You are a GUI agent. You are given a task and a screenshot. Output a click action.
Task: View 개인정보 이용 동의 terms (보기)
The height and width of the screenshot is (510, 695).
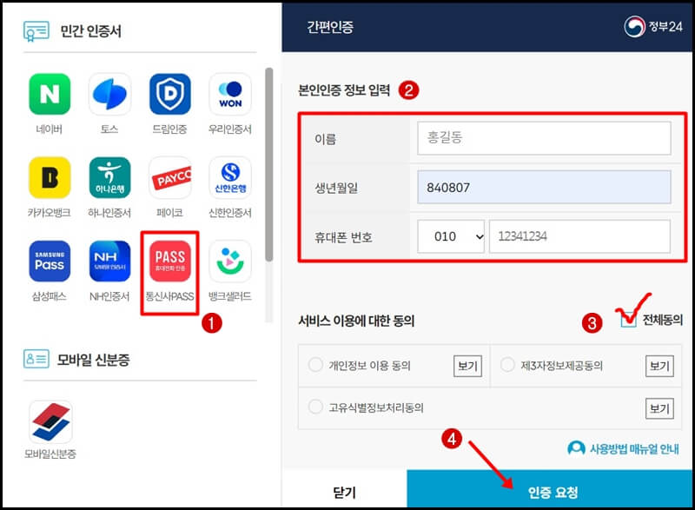[x=467, y=366]
